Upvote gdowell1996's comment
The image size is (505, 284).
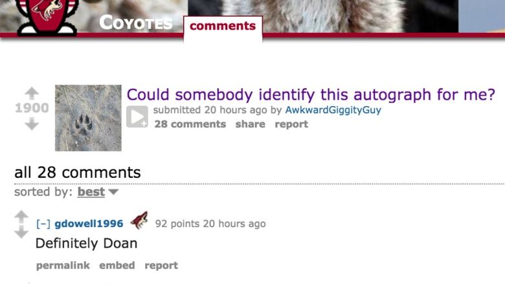21,217
